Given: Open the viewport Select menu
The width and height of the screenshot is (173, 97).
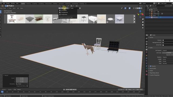Looking at the screenshot, I should tap(14, 8).
